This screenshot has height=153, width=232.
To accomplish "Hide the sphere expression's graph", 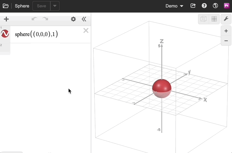I will click(5, 34).
